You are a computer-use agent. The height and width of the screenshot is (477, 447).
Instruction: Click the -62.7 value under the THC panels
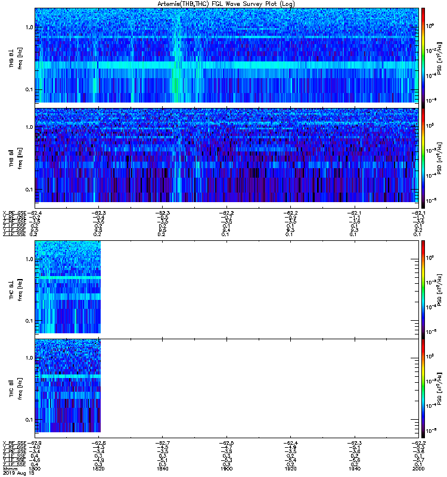point(163,443)
